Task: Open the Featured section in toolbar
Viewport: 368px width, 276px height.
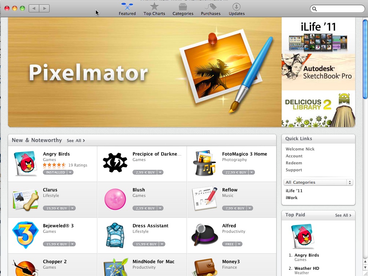Action: tap(127, 9)
